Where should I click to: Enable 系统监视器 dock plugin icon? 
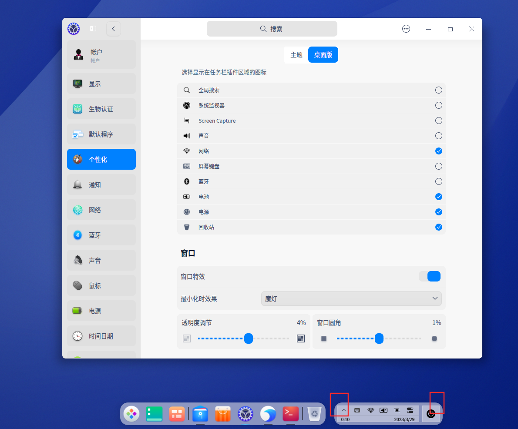tap(439, 105)
